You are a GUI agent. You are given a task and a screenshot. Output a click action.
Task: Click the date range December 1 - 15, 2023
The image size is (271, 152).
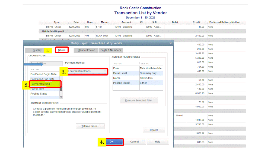tap(141, 18)
